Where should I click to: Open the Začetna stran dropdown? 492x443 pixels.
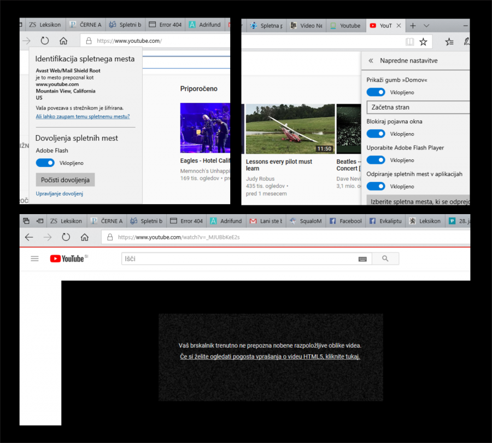418,107
